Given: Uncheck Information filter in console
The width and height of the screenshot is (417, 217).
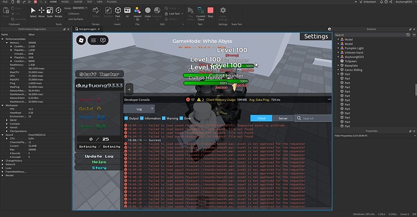Looking at the screenshot, I should pos(142,118).
